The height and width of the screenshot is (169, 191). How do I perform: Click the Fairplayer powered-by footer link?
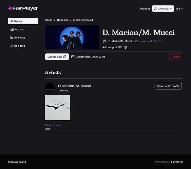(x=177, y=162)
